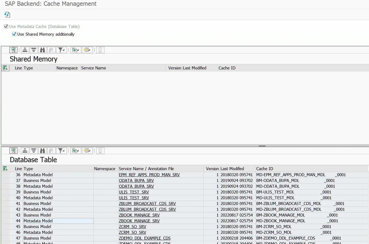
Task: Sort descending in Database Table toolbar
Action: [34, 151]
